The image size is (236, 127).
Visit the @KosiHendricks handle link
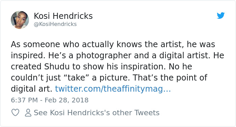point(55,24)
